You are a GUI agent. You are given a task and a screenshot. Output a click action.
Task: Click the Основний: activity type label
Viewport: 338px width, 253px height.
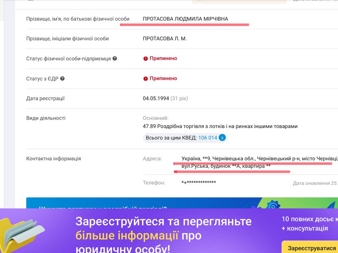tap(155, 118)
